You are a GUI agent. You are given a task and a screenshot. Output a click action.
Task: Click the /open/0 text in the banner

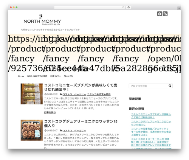point(164,59)
